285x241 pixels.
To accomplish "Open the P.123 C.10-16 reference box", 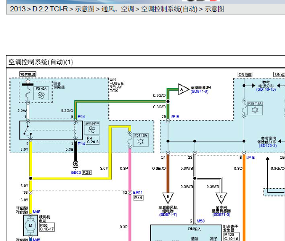I will coord(232,237).
